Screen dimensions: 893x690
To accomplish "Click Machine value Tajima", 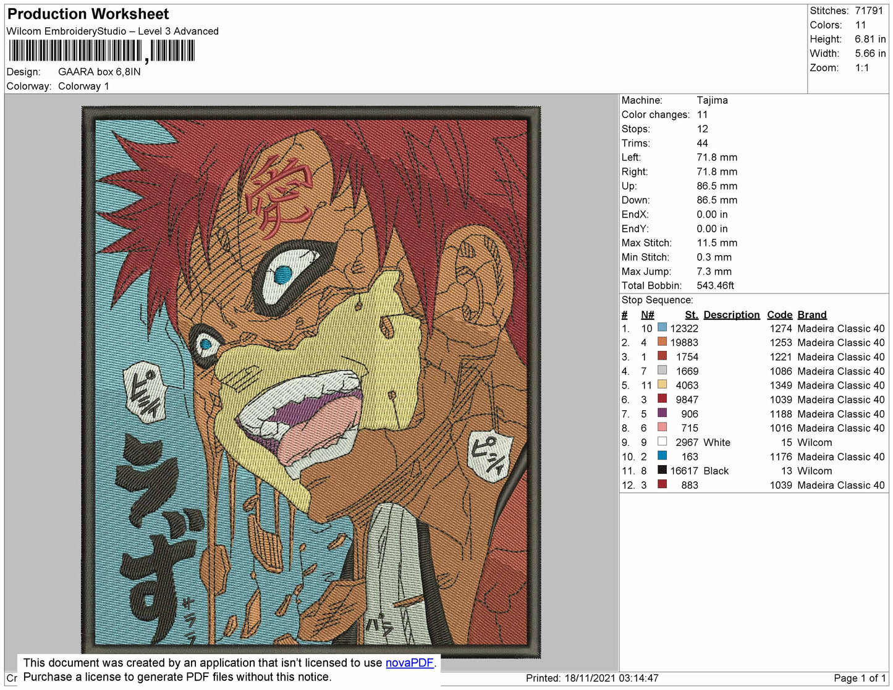I will [712, 100].
